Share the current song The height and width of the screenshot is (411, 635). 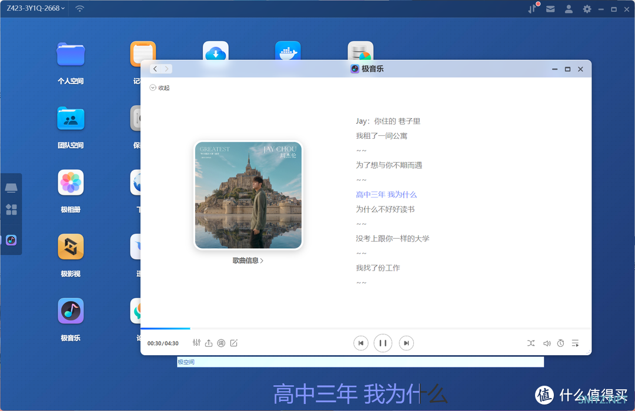tap(209, 343)
